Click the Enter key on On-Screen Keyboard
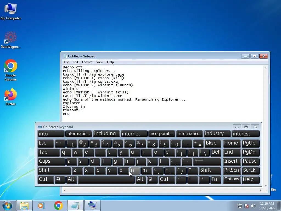The image size is (281, 211). pos(207,162)
